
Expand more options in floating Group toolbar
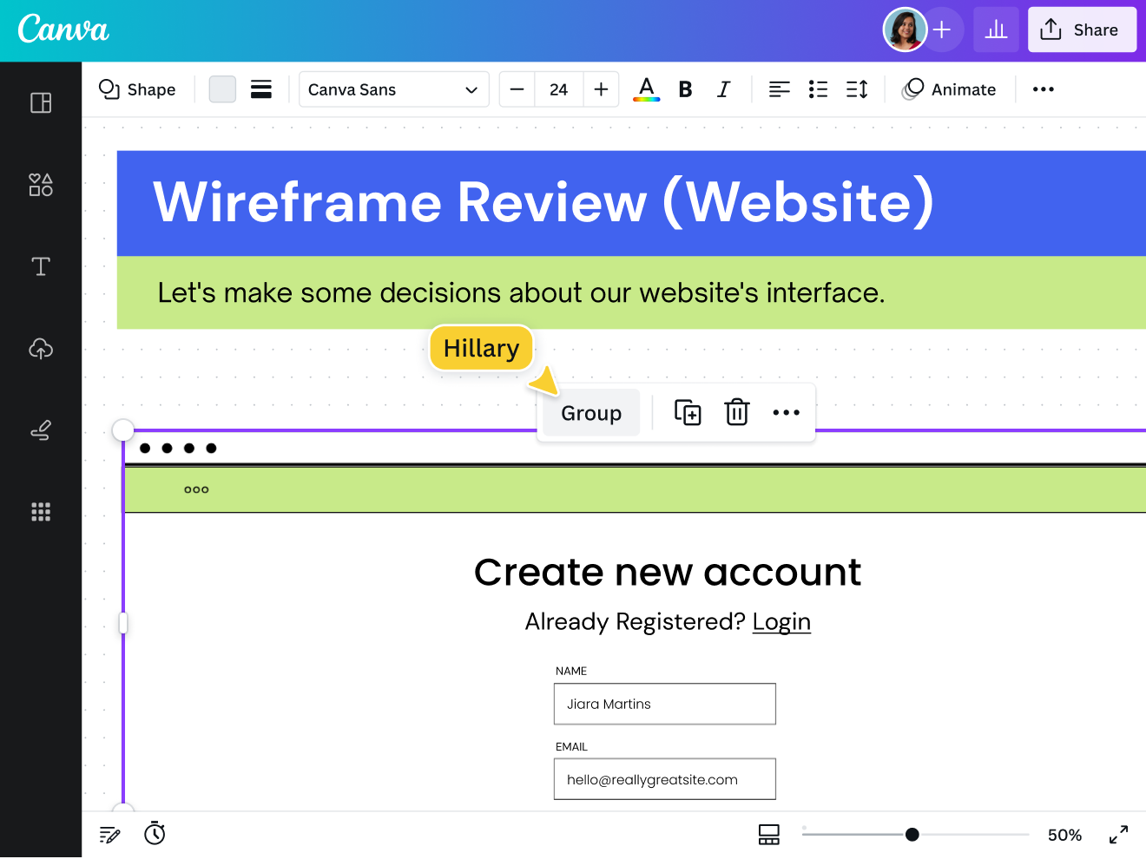point(786,413)
